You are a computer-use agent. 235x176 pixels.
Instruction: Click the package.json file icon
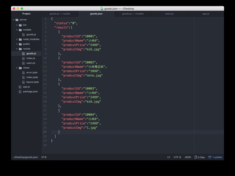pos(20,92)
